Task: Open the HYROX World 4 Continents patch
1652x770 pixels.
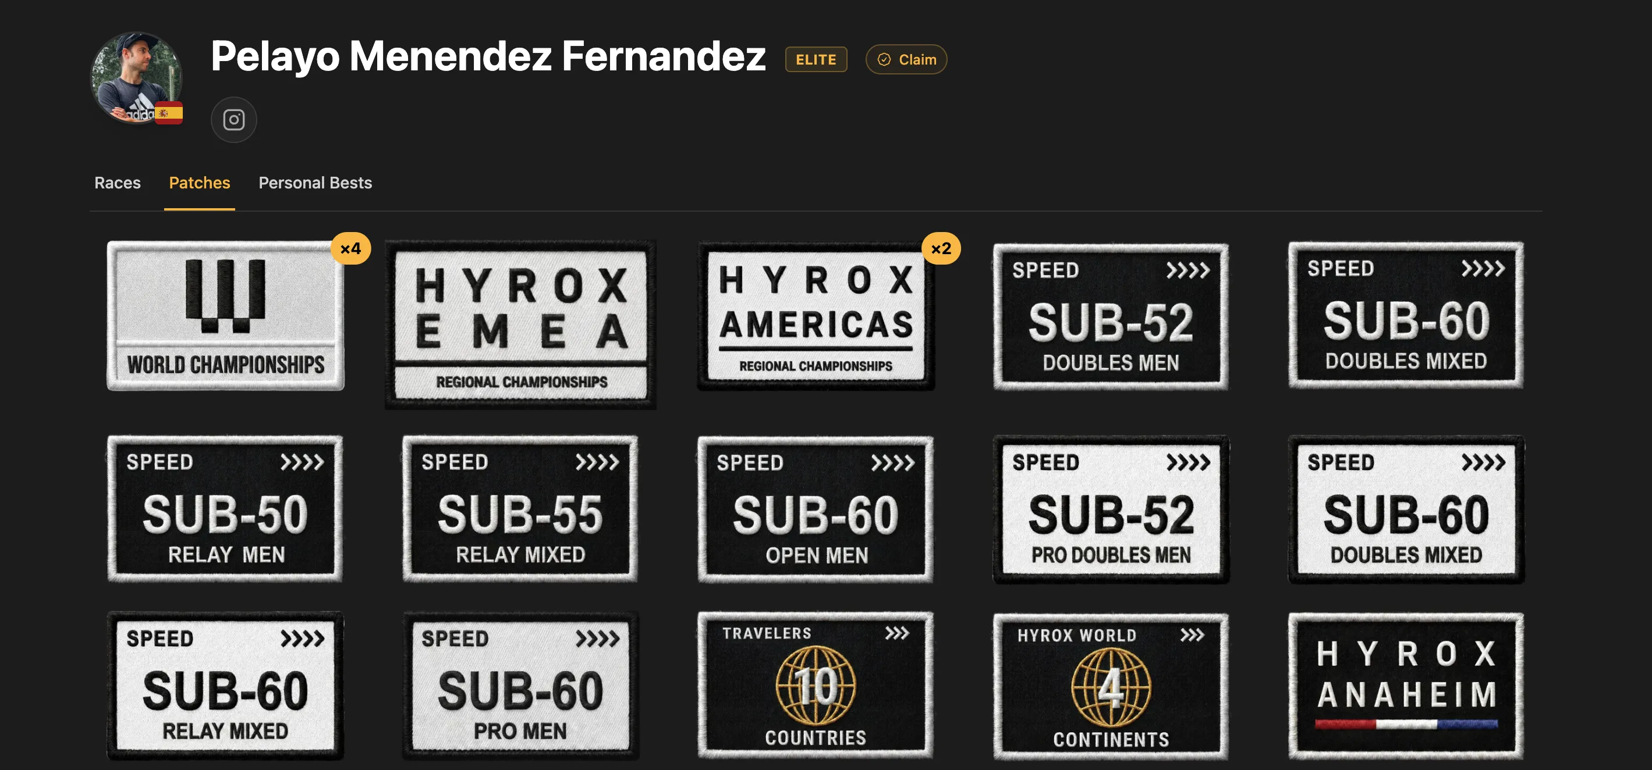Action: 1111,687
